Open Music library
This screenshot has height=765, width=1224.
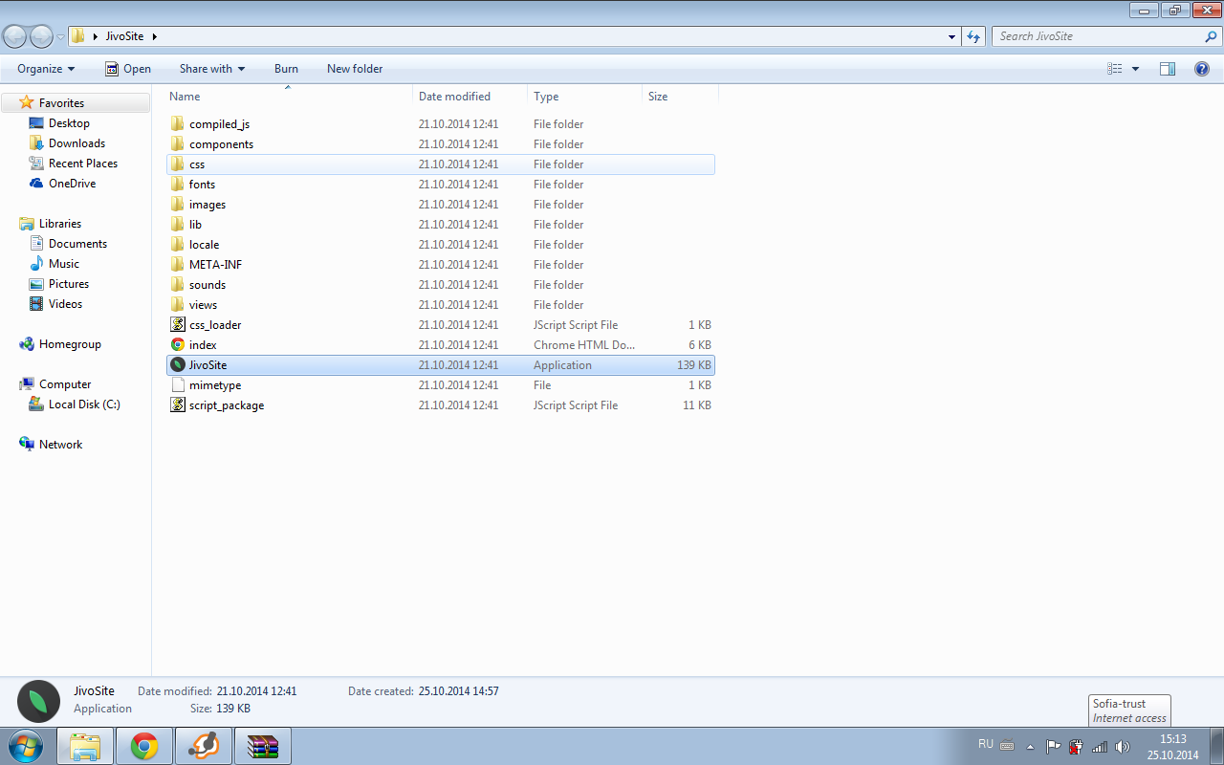click(x=64, y=264)
